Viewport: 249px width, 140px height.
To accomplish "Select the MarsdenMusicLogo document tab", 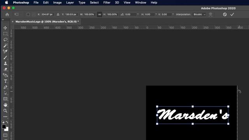I will click(47, 22).
